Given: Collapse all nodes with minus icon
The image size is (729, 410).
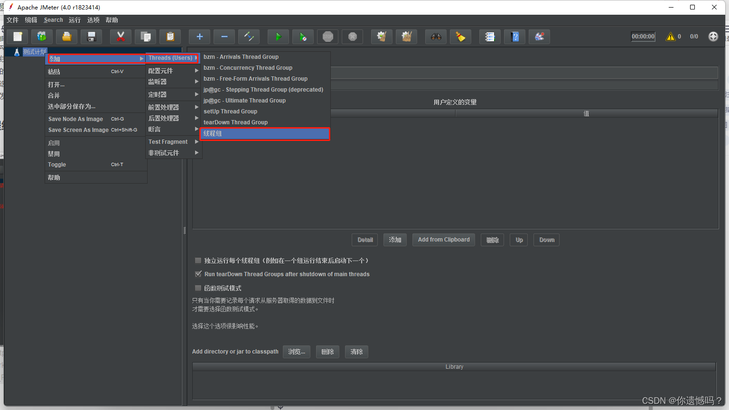Looking at the screenshot, I should [224, 37].
